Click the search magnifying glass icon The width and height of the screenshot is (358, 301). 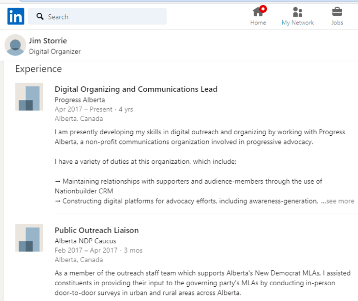(40, 16)
